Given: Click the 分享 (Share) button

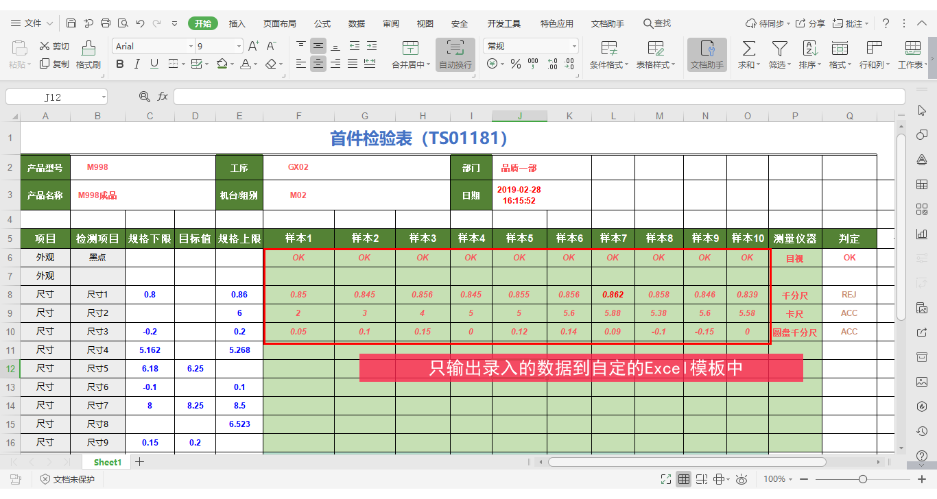Looking at the screenshot, I should [810, 23].
